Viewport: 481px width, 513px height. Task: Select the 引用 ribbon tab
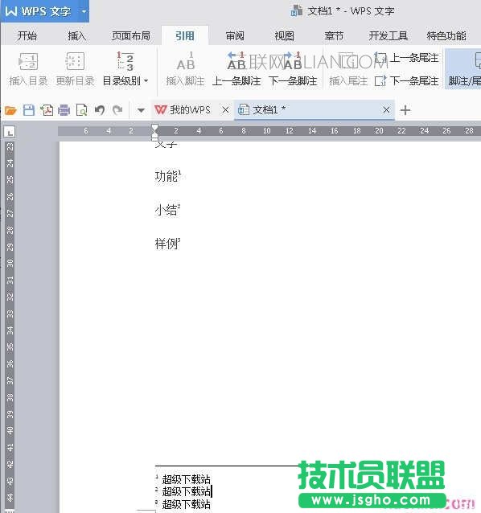point(185,35)
